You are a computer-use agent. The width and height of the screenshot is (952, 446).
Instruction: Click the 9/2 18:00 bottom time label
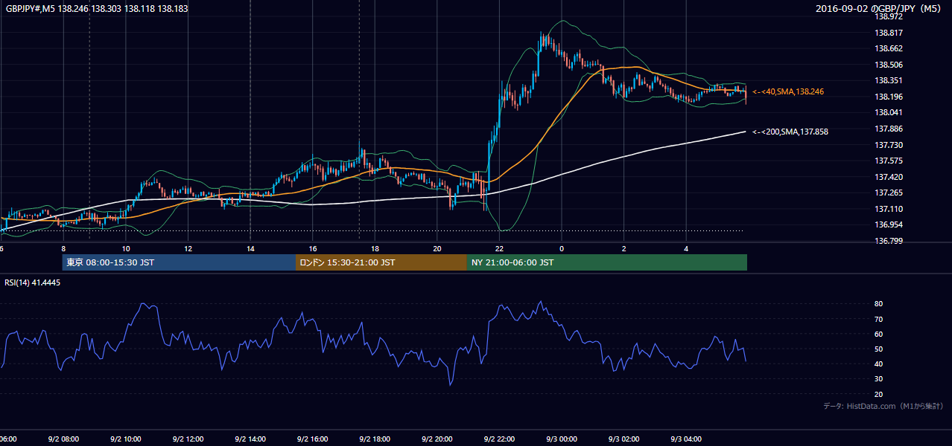374,439
